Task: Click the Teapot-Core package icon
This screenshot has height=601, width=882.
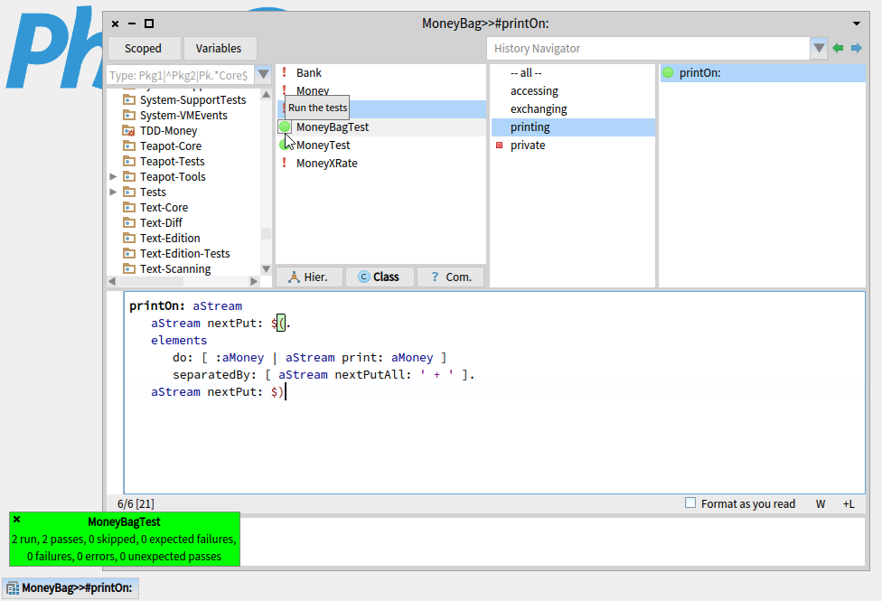Action: 129,146
